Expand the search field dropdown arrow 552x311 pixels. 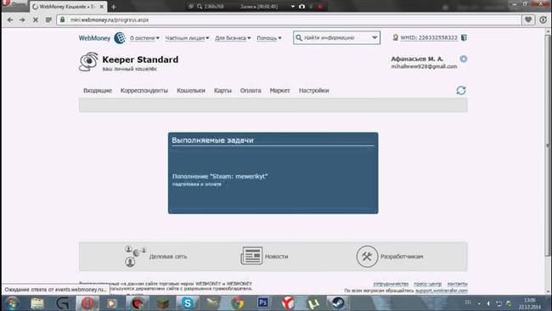[375, 37]
